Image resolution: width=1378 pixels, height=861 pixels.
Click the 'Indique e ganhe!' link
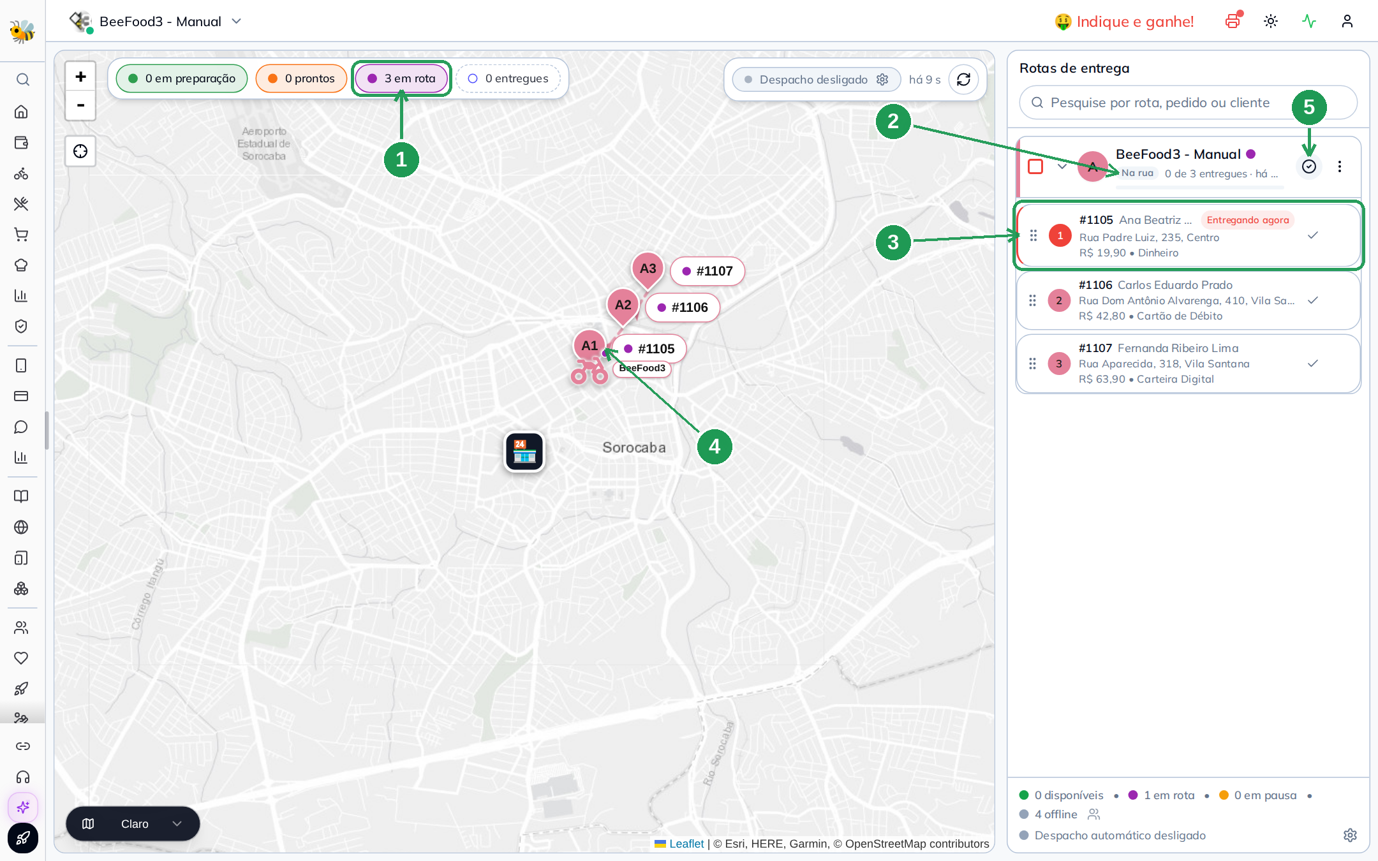point(1124,22)
